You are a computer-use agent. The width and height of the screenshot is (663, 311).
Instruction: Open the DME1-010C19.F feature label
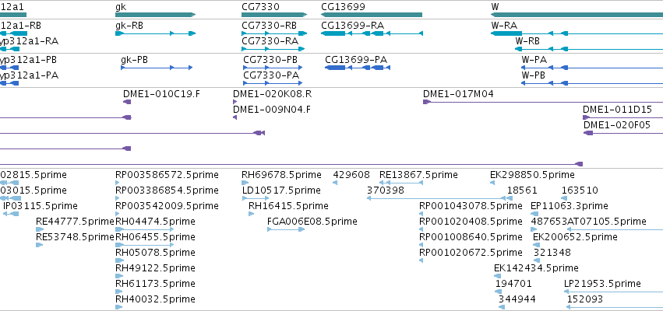point(161,93)
